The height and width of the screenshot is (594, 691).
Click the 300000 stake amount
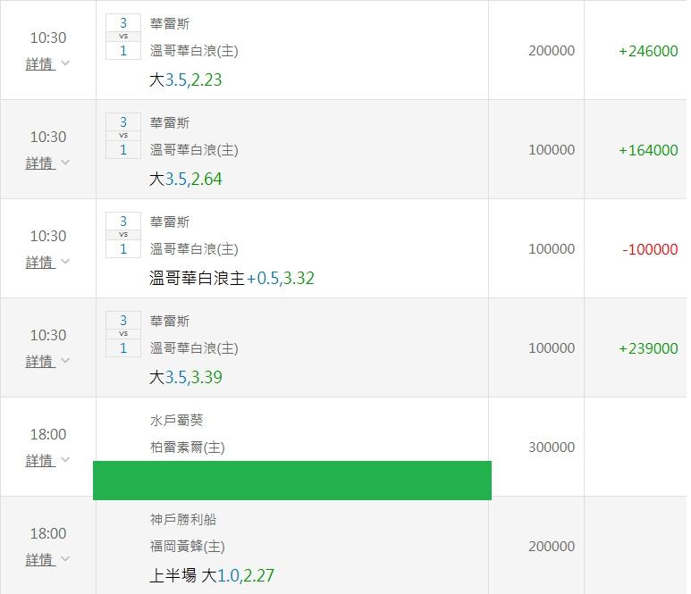(552, 448)
